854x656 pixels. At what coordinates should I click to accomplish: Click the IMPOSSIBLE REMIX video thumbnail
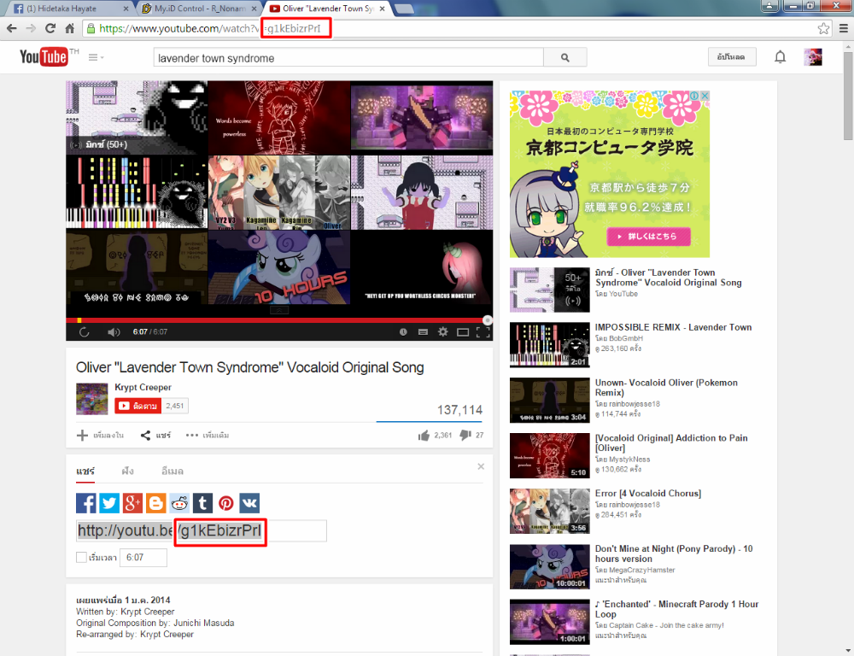pyautogui.click(x=549, y=345)
